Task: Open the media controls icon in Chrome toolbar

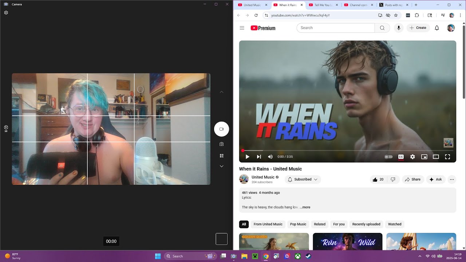Action: (x=443, y=15)
